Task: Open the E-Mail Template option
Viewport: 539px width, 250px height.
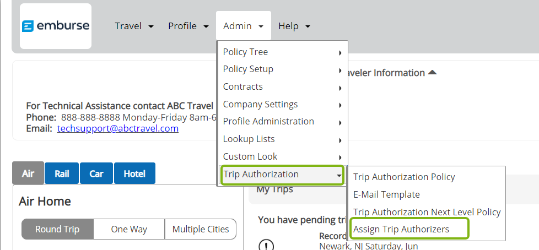Action: pos(386,194)
